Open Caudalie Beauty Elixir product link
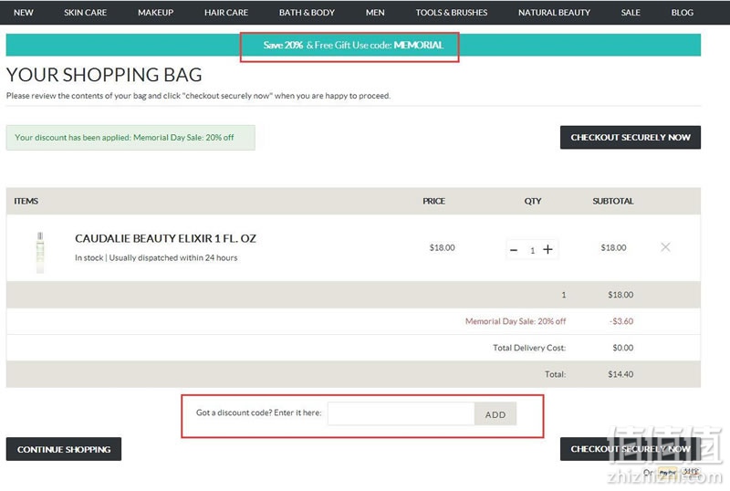730x491 pixels. [x=165, y=238]
